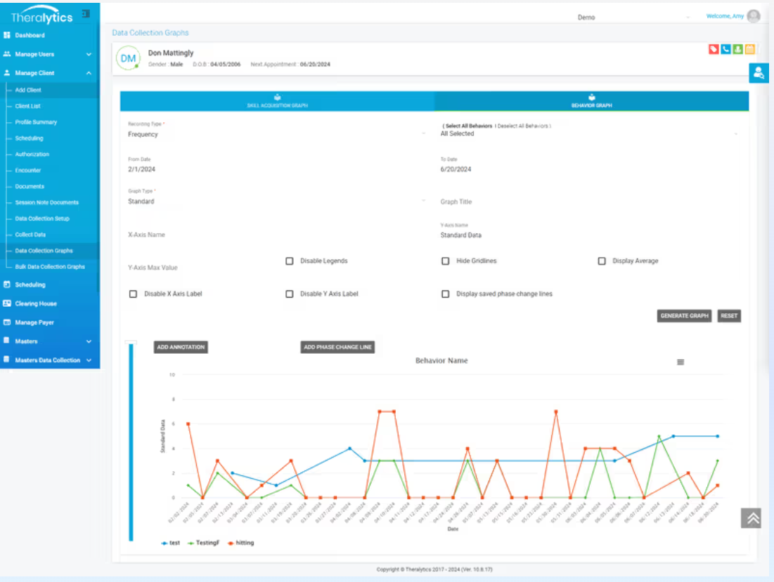This screenshot has width=774, height=582.
Task: Open Authorization in sidebar
Action: [x=32, y=154]
